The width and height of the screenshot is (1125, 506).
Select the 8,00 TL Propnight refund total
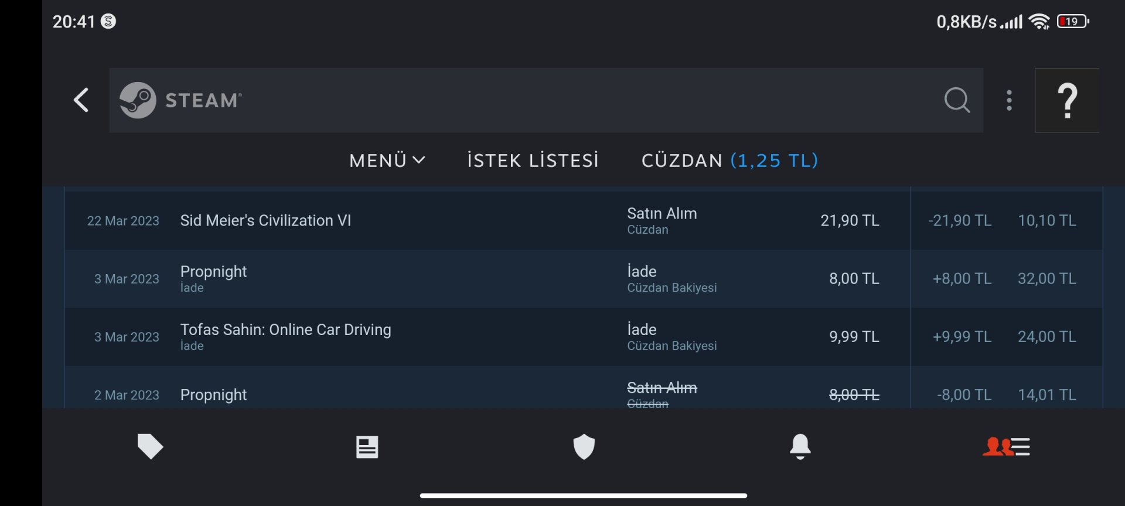pyautogui.click(x=854, y=279)
